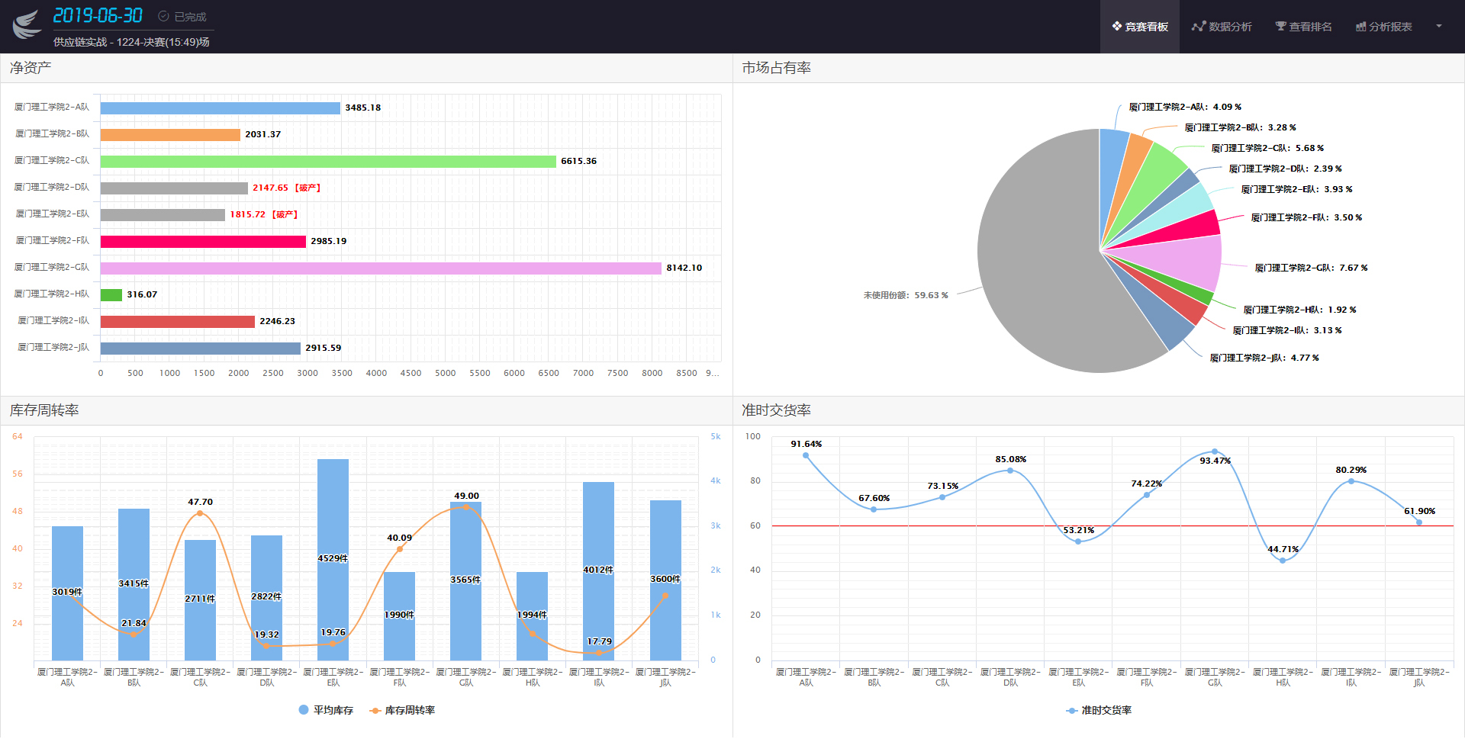Click the 8142.10 value label
1465x739 pixels.
(684, 268)
